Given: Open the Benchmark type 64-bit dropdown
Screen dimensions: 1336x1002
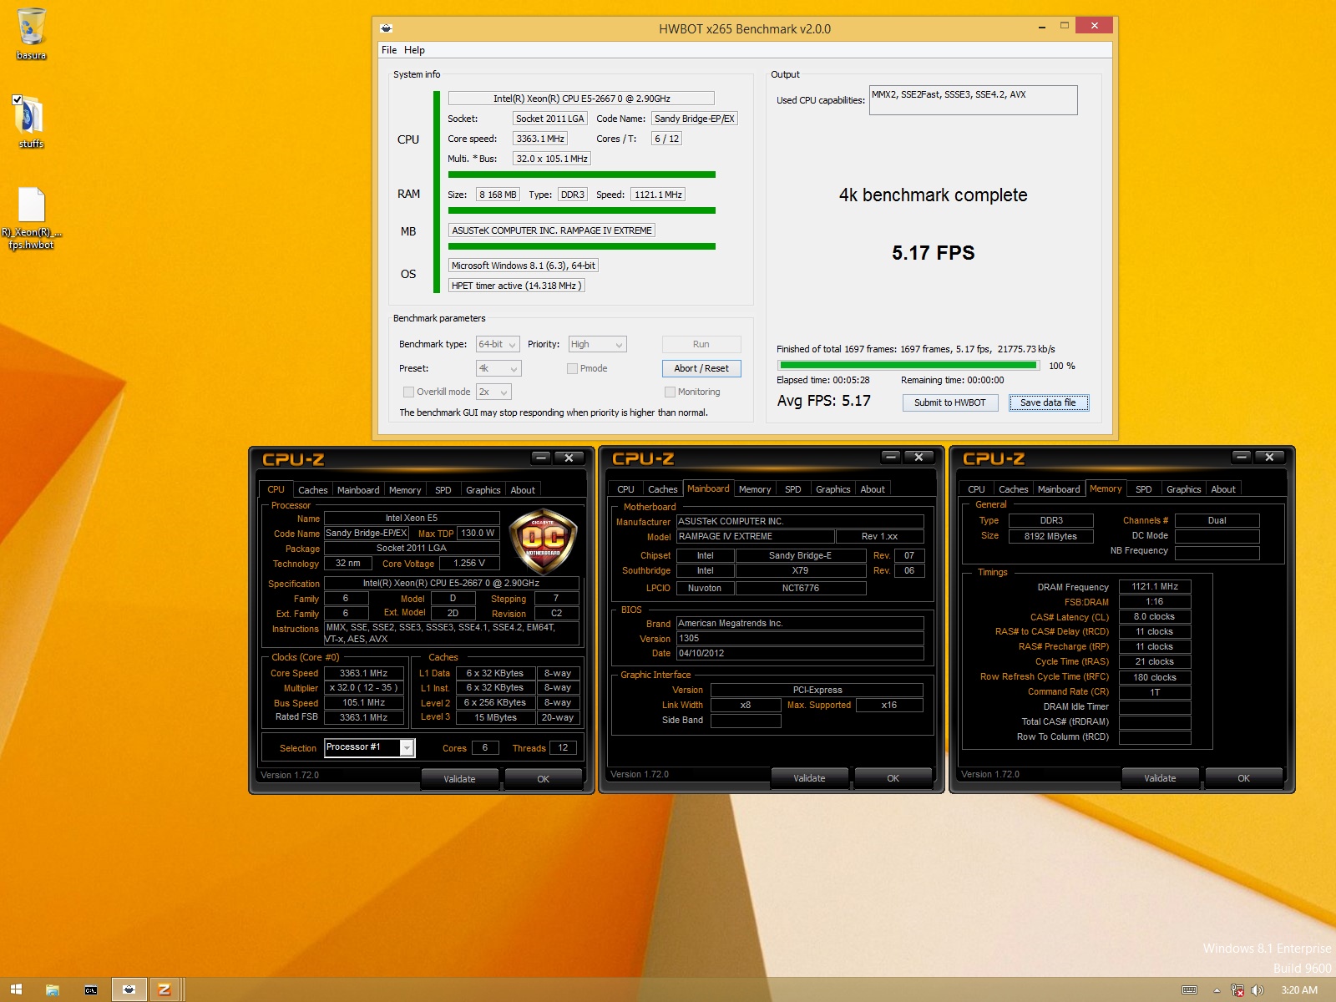Looking at the screenshot, I should point(498,344).
